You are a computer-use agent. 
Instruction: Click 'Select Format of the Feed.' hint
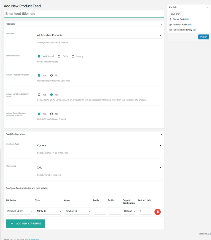click(49, 175)
